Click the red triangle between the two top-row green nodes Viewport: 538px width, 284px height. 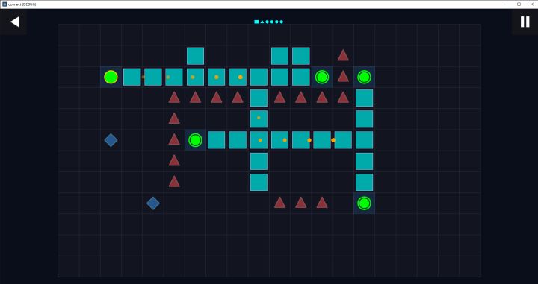[x=343, y=76]
